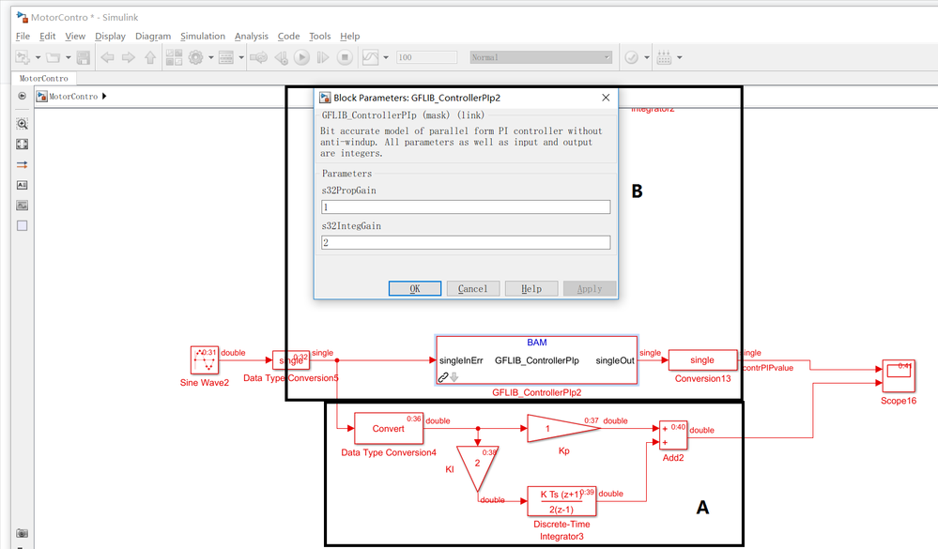Click the s32IntegGain input field
The image size is (938, 549).
466,242
